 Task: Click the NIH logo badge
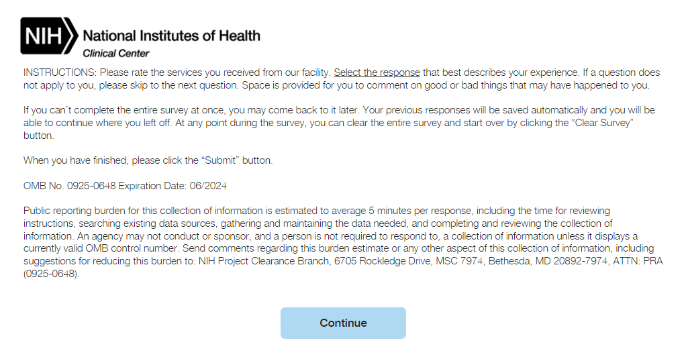pos(49,36)
